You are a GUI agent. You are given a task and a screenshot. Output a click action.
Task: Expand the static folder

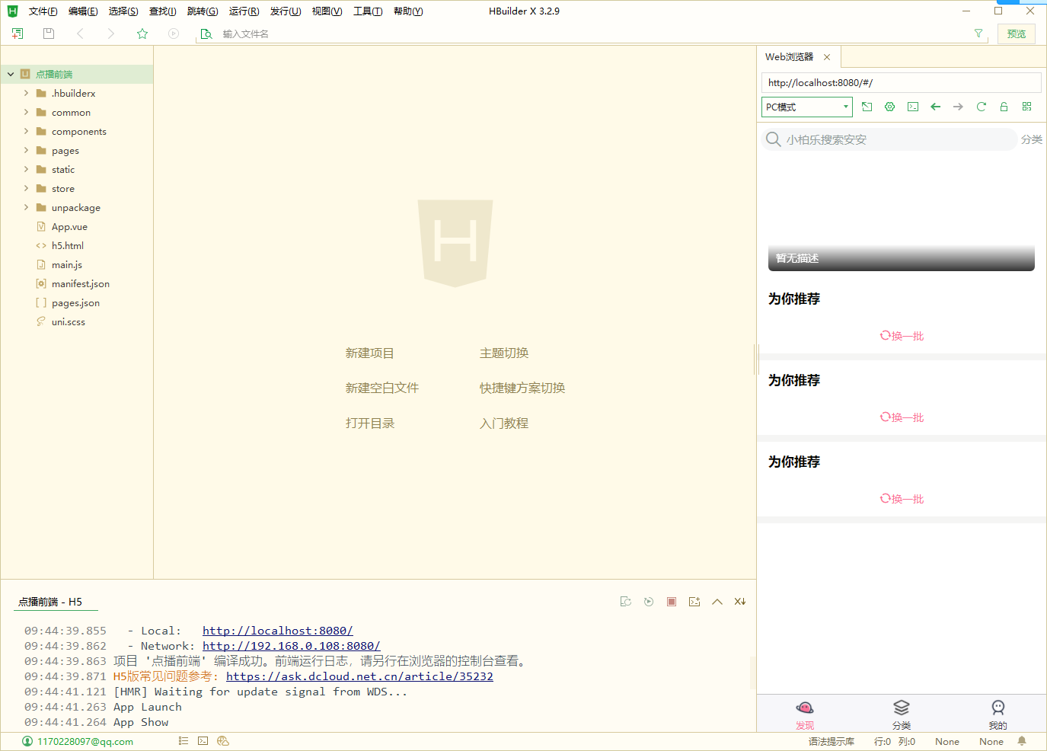(27, 169)
